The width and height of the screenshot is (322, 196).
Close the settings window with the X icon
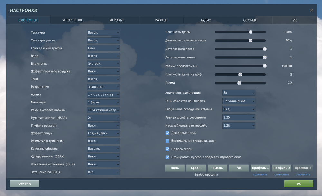click(312, 11)
